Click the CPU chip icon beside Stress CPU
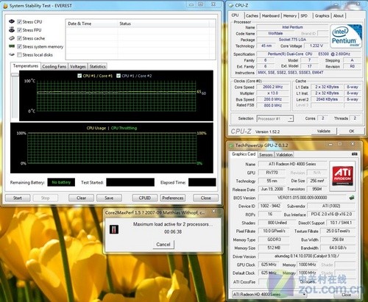 tap(12, 21)
